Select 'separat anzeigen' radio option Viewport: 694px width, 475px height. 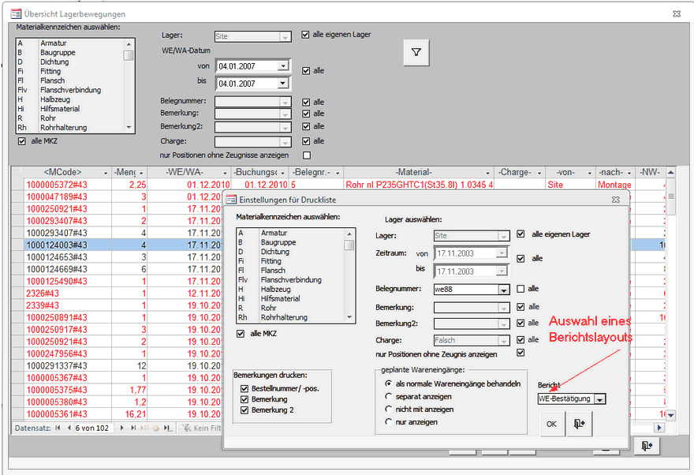[388, 396]
